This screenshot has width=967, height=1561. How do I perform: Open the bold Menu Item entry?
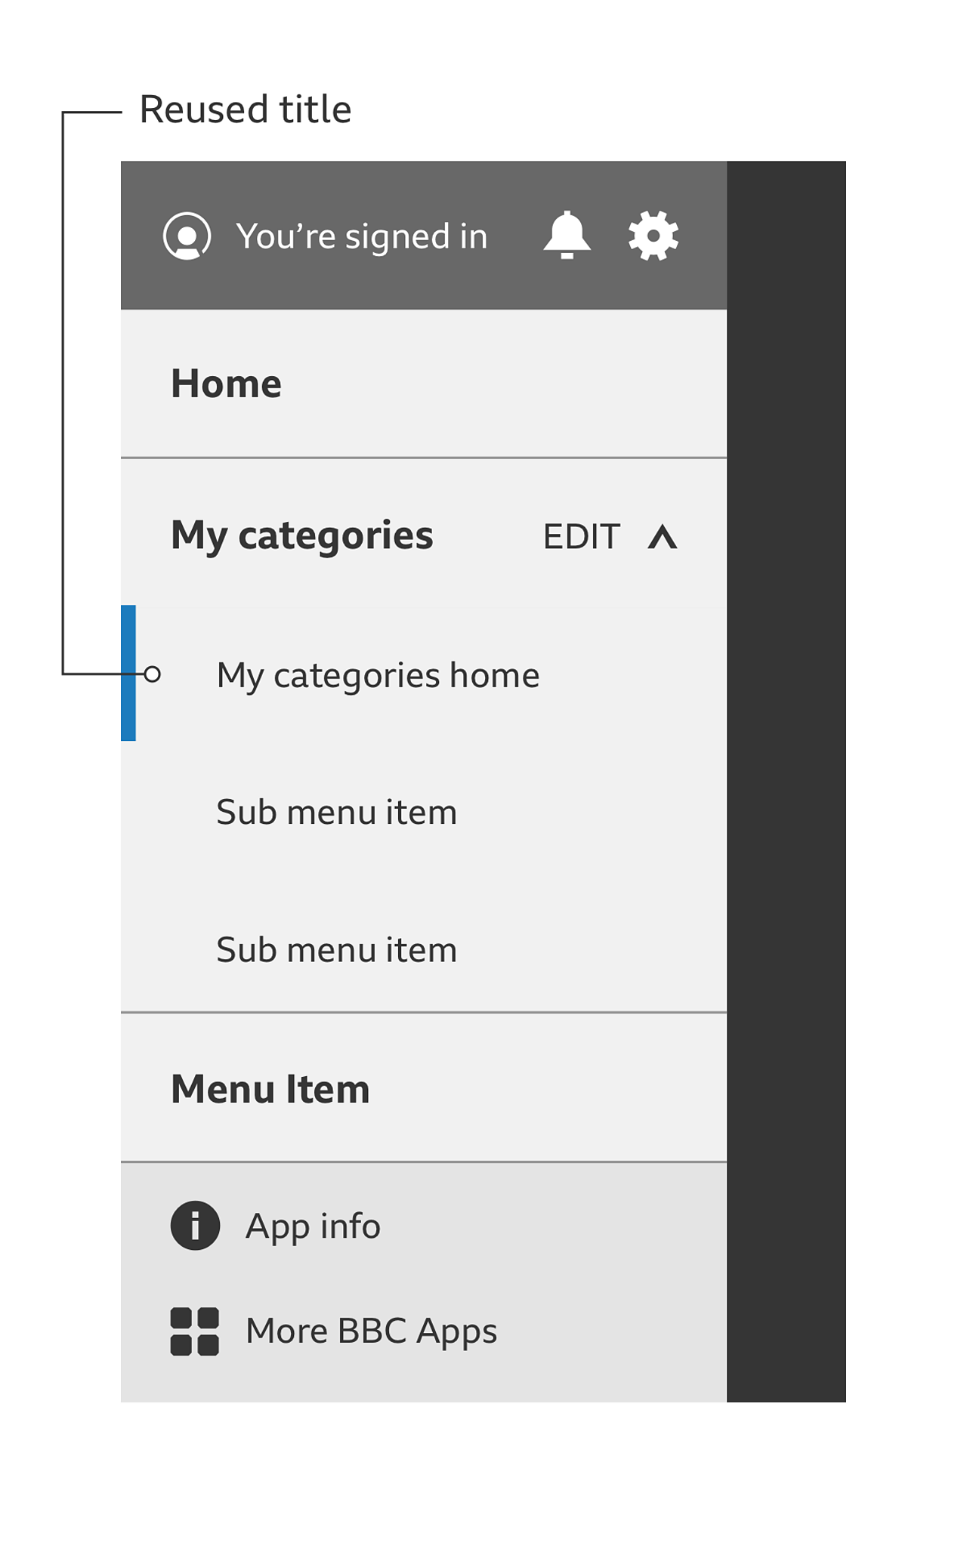click(270, 1089)
